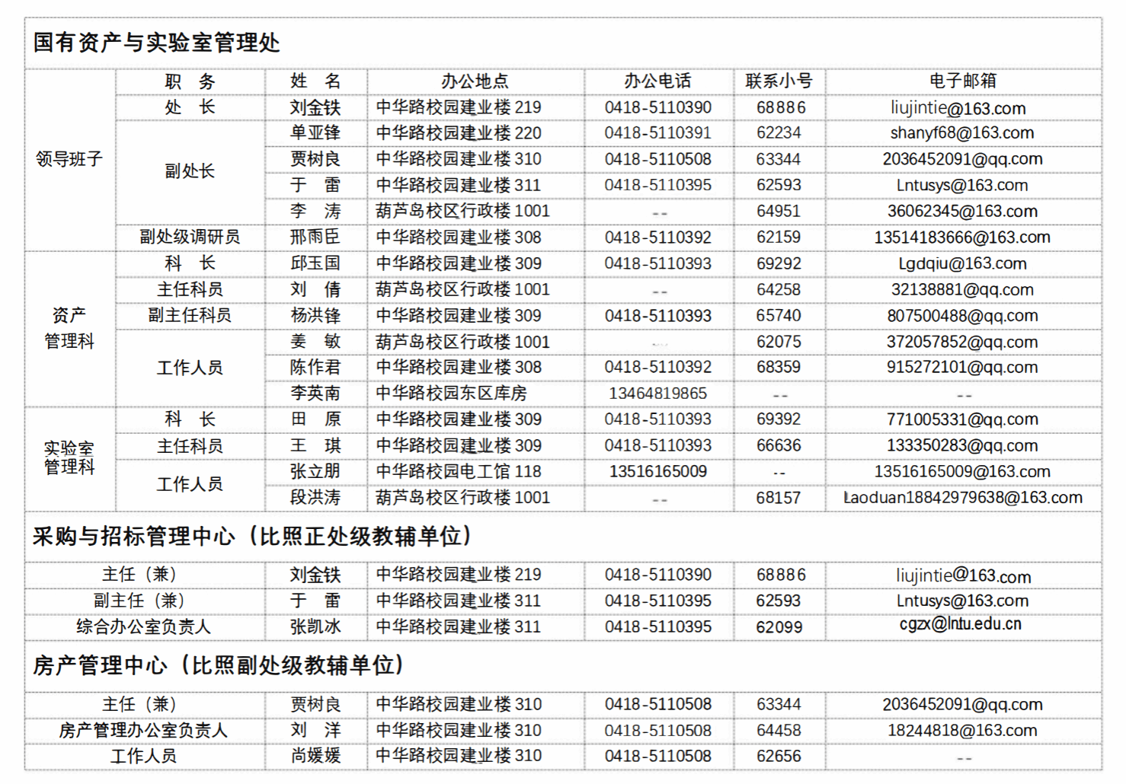Click the 采购与招标管理中心 section heading
This screenshot has width=1126, height=784.
pos(251,537)
